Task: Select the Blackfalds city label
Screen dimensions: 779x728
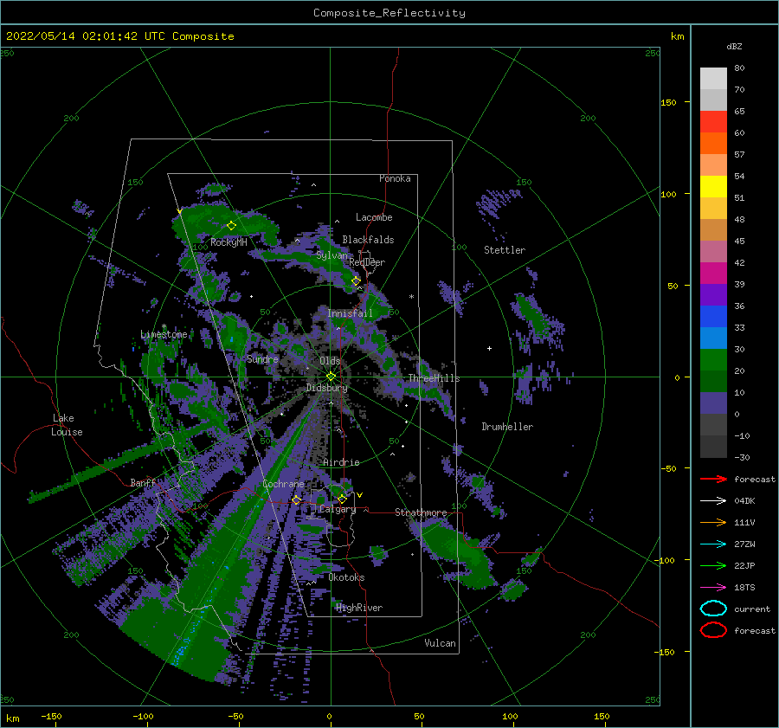Action: pos(368,240)
